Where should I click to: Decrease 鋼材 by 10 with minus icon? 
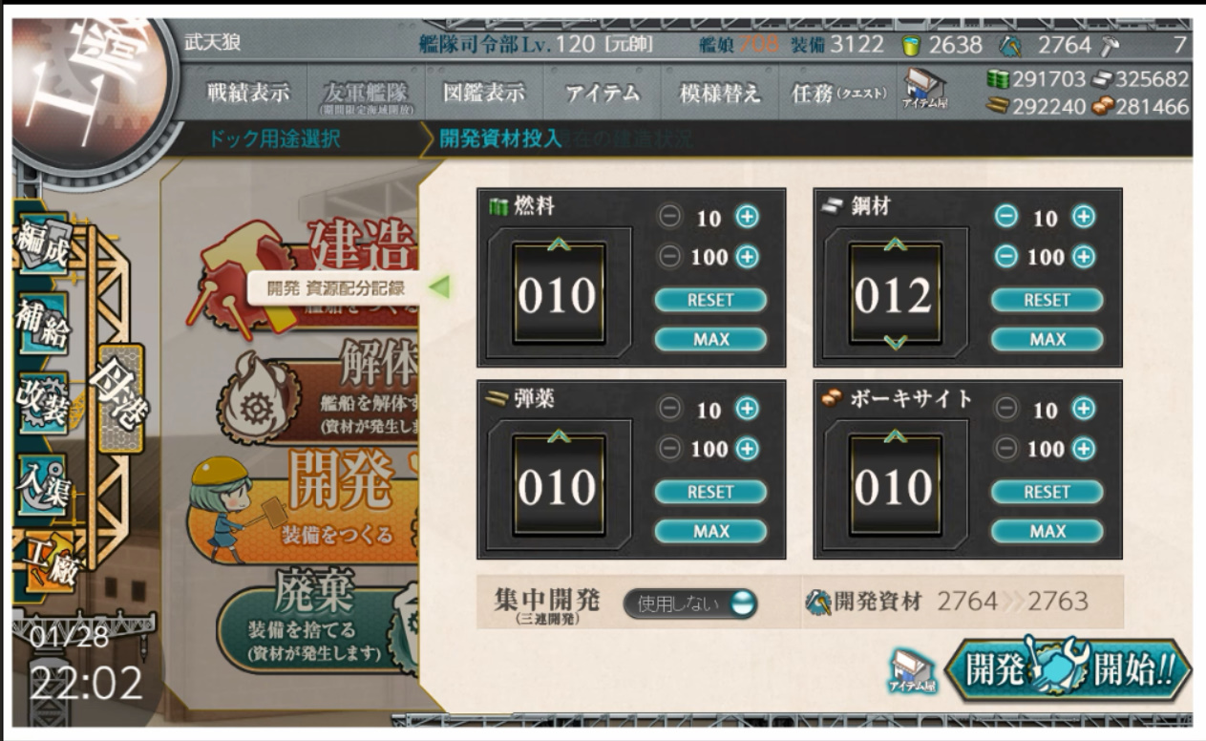point(1007,217)
